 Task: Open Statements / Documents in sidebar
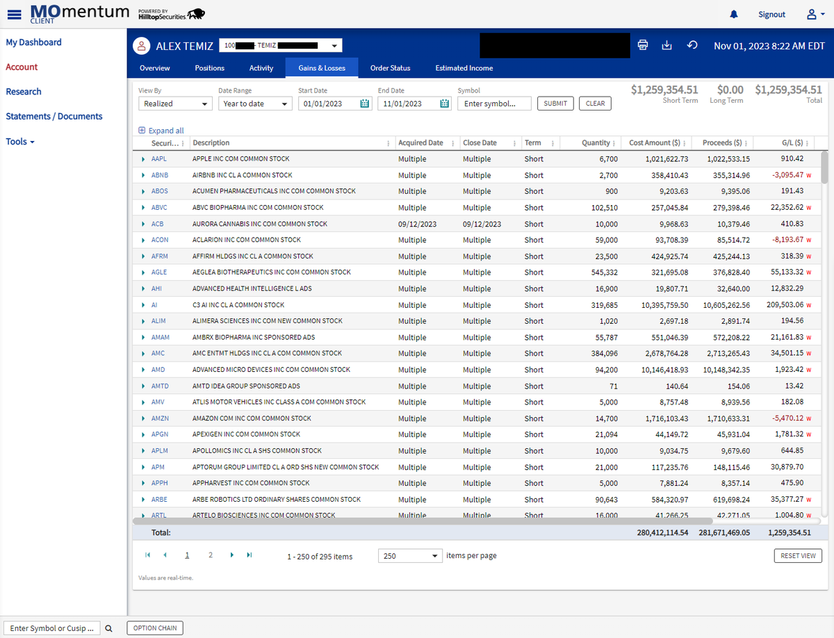click(54, 116)
